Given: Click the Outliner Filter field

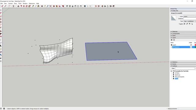Looking at the screenshot, I should (x=185, y=68).
